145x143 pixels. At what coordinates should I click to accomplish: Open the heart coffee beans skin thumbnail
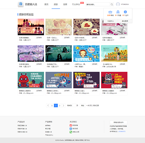tap(86, 27)
